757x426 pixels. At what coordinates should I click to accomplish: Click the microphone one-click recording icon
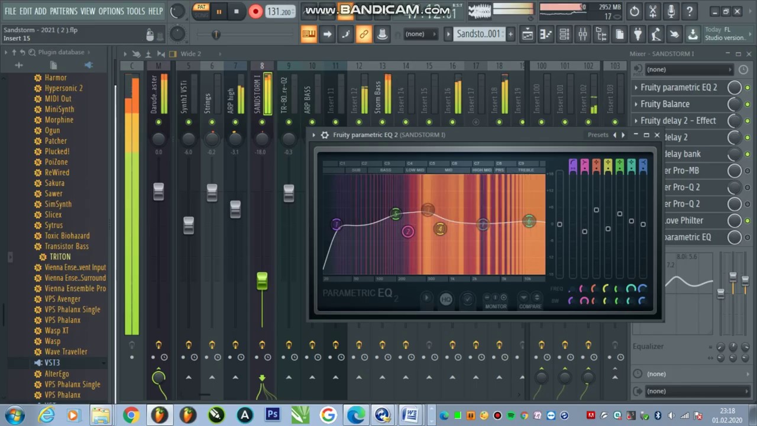671,11
